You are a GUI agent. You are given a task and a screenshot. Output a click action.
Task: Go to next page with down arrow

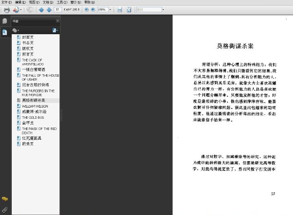point(49,10)
